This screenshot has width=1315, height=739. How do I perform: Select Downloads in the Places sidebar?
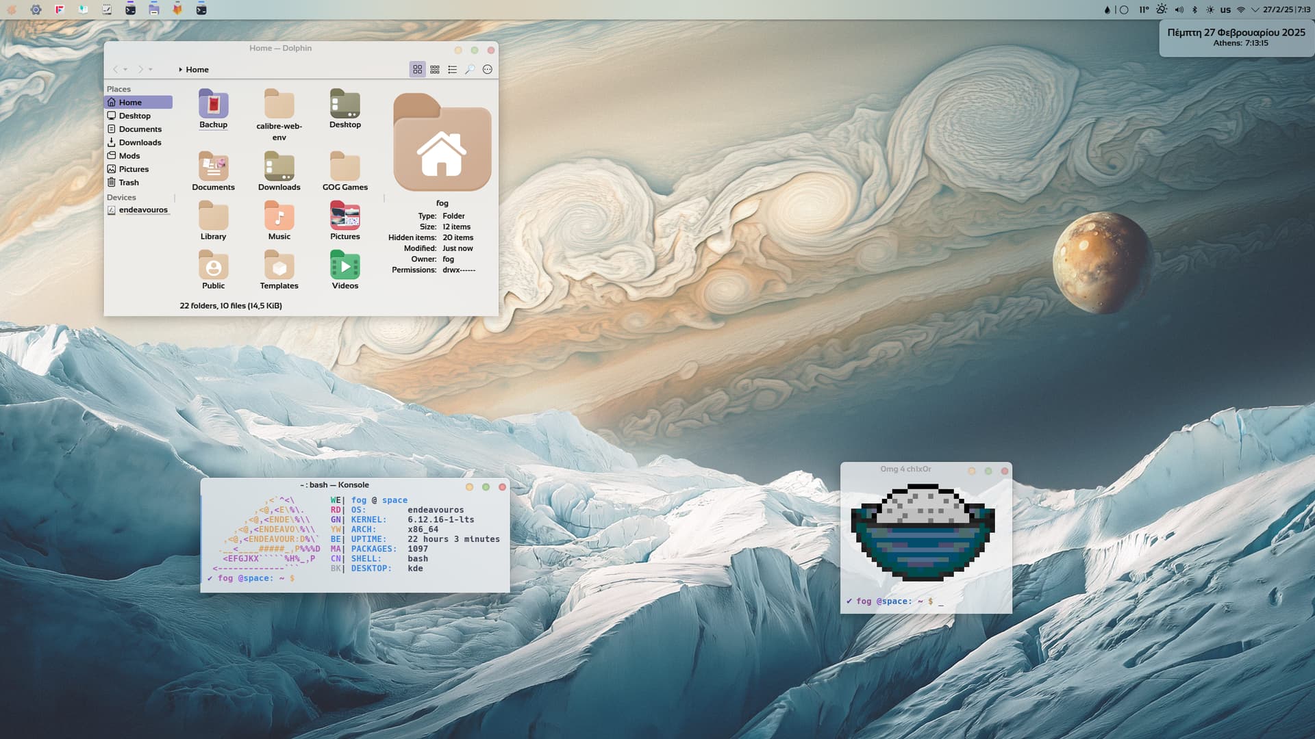[x=138, y=142]
